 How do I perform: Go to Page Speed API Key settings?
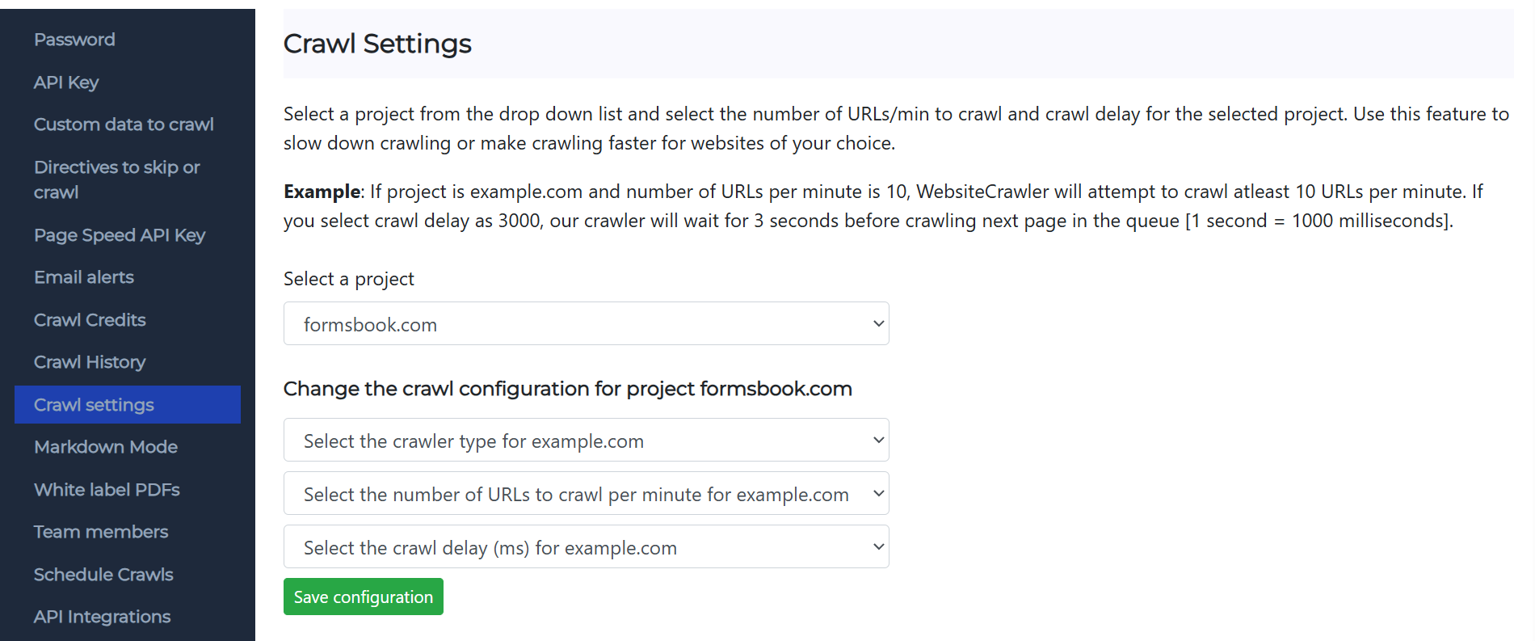(x=119, y=234)
